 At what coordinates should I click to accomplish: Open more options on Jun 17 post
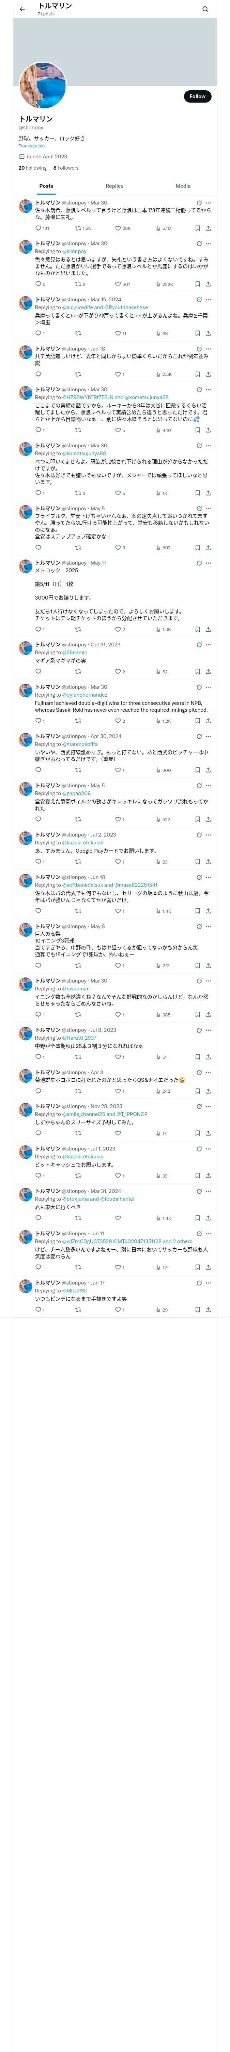(x=209, y=1283)
